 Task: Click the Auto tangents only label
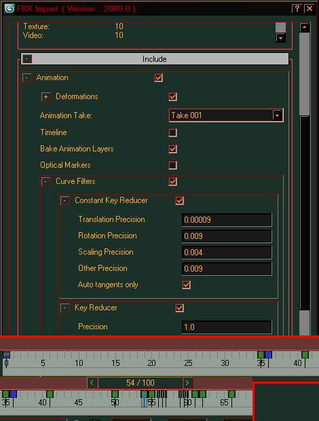pos(108,285)
